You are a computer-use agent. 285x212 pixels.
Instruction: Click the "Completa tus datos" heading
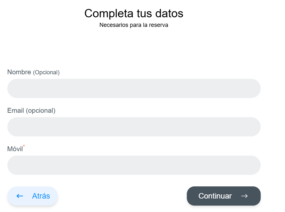tap(134, 13)
